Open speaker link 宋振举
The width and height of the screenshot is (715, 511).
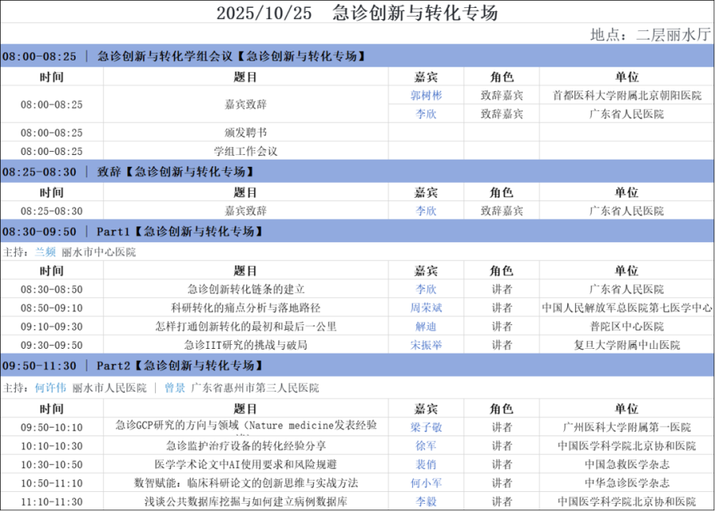pyautogui.click(x=426, y=345)
